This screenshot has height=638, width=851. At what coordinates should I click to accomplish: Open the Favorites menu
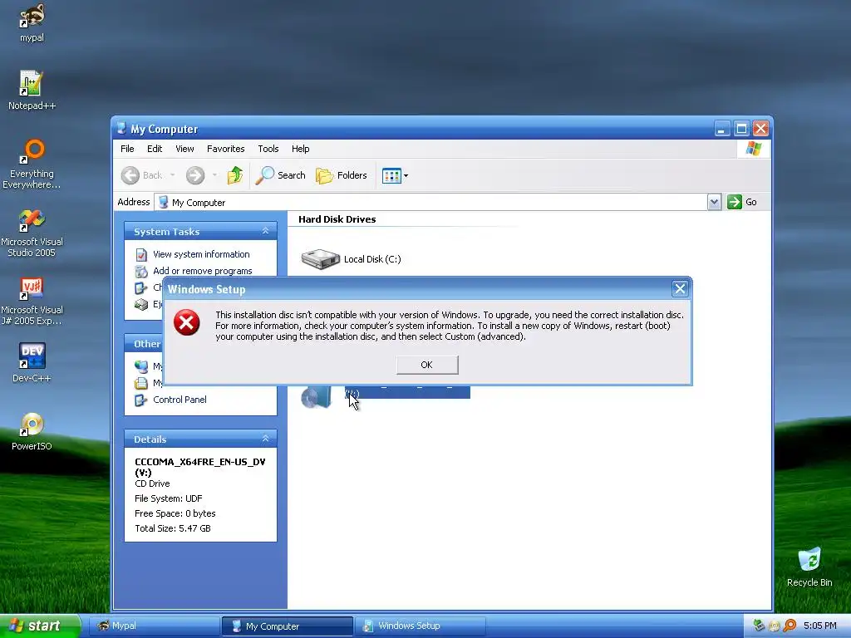point(225,149)
